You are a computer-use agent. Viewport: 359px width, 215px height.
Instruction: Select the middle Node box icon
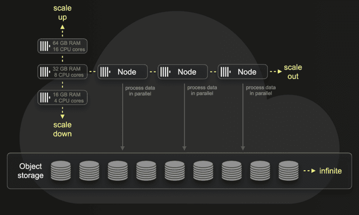coord(166,72)
